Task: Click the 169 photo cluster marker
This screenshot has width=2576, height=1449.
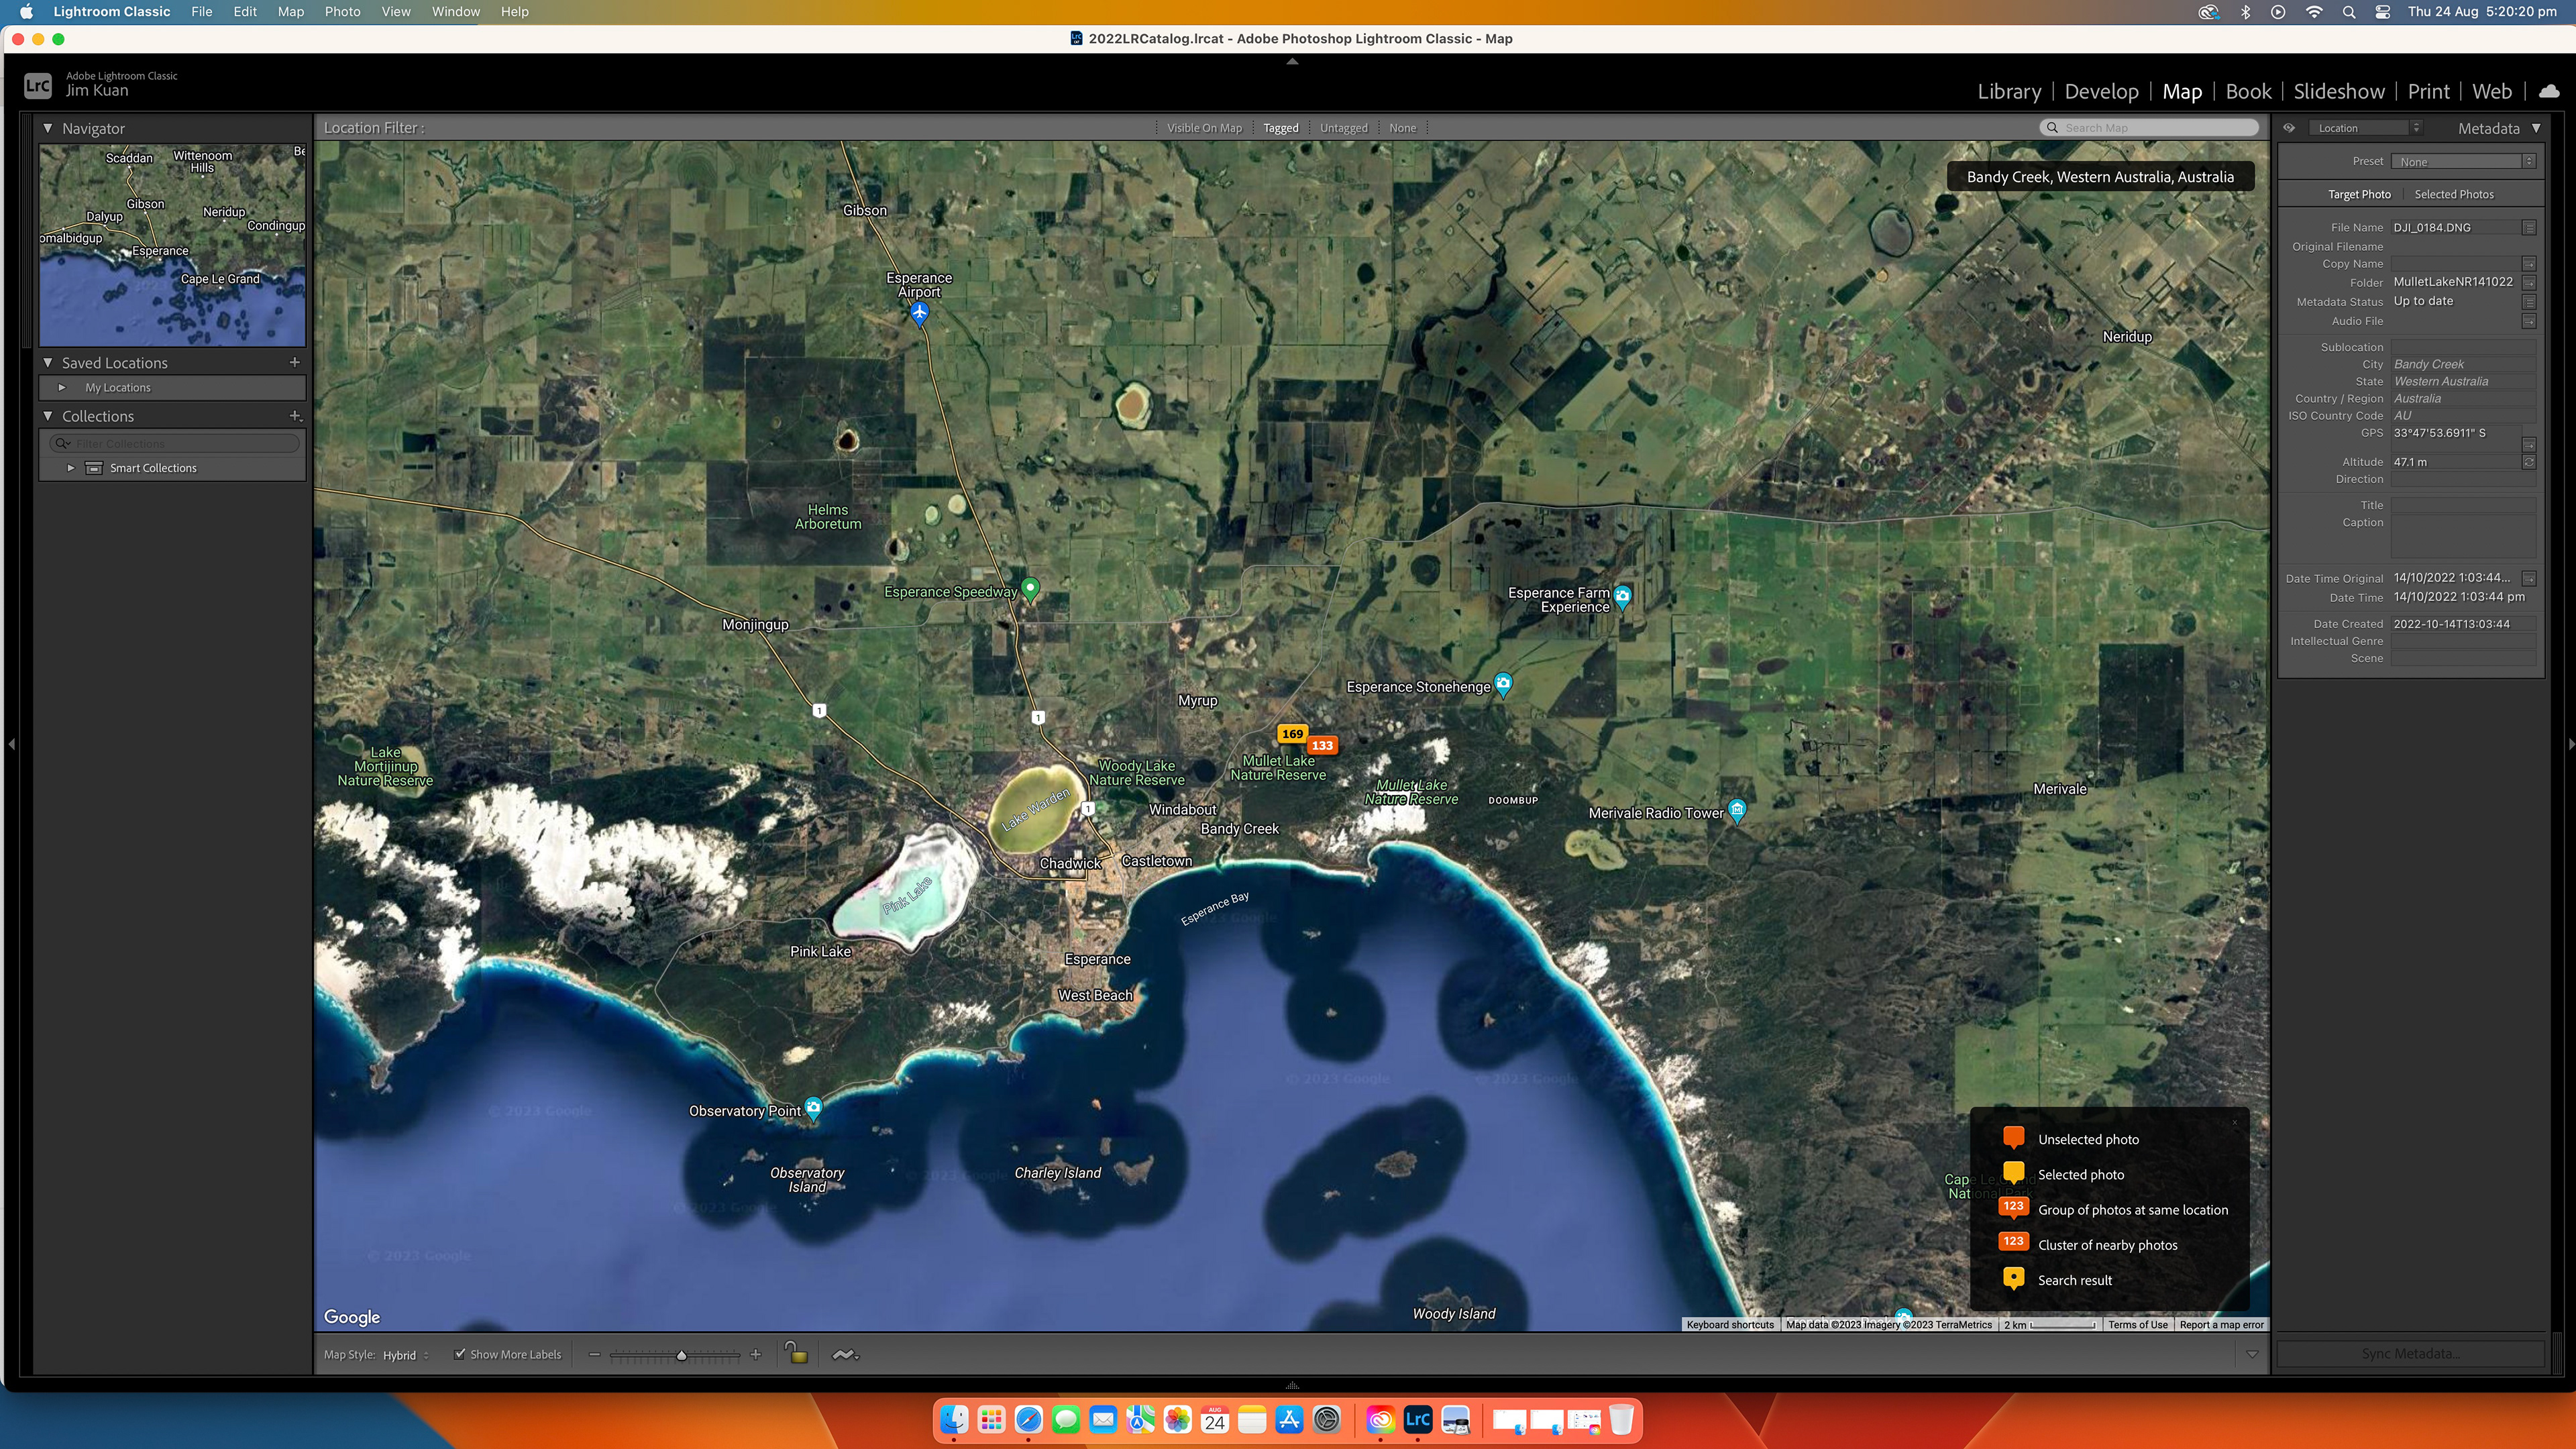Action: point(1292,734)
